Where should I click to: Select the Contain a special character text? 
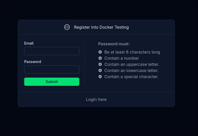tap(131, 77)
